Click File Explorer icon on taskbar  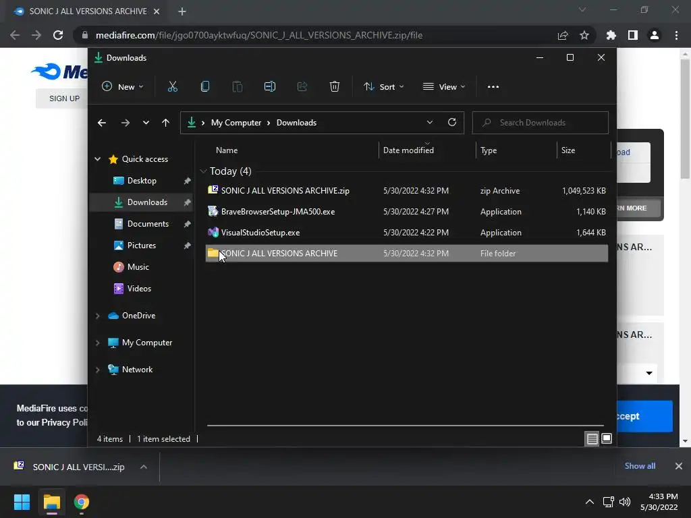pyautogui.click(x=51, y=502)
